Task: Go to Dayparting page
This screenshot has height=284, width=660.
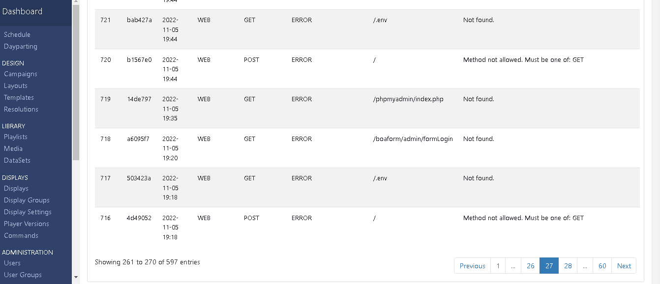Action: pos(21,46)
